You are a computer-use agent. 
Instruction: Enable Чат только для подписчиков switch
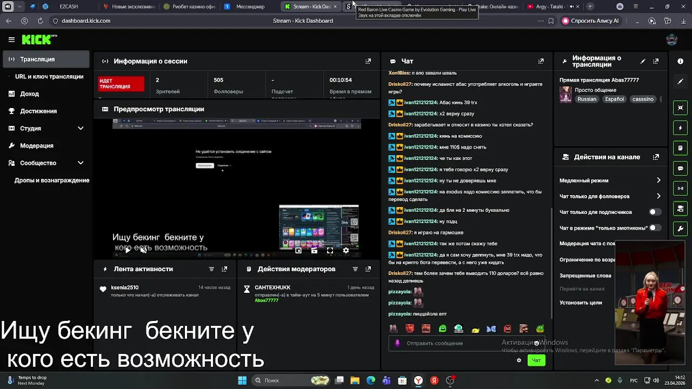654,212
